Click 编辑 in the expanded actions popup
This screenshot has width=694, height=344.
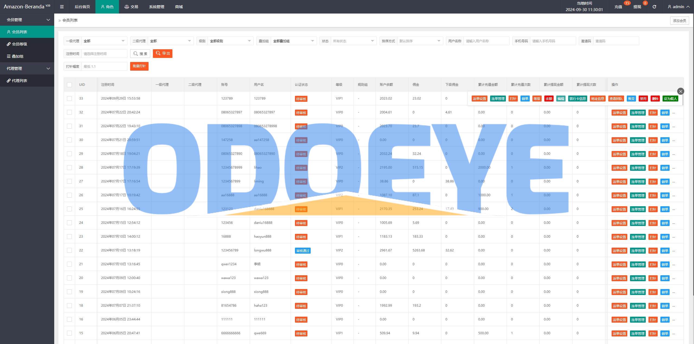point(561,99)
